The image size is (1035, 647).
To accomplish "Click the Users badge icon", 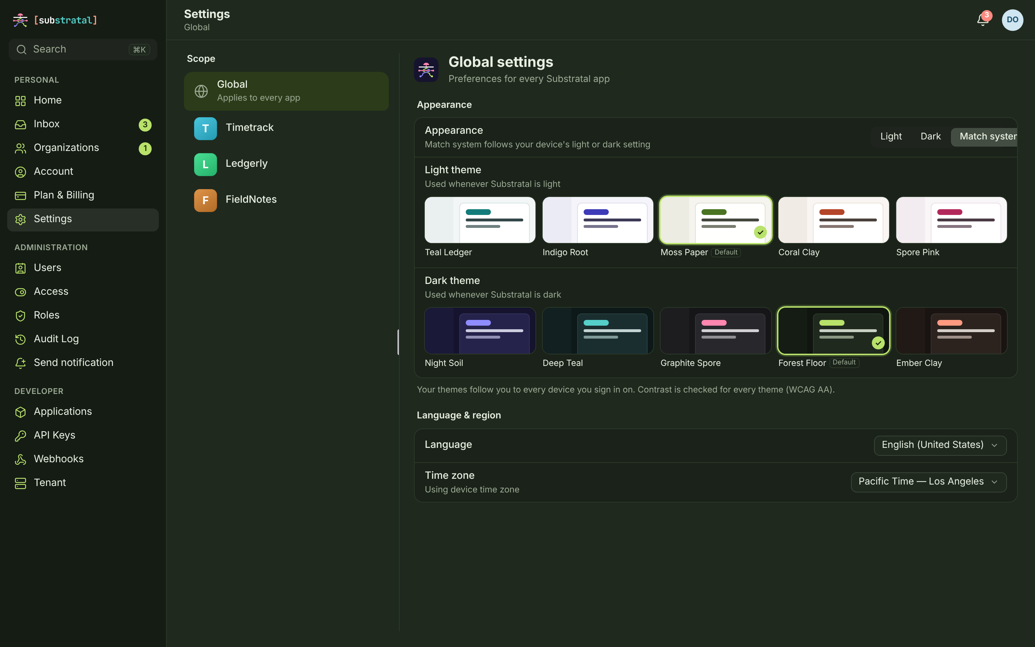I will click(20, 268).
